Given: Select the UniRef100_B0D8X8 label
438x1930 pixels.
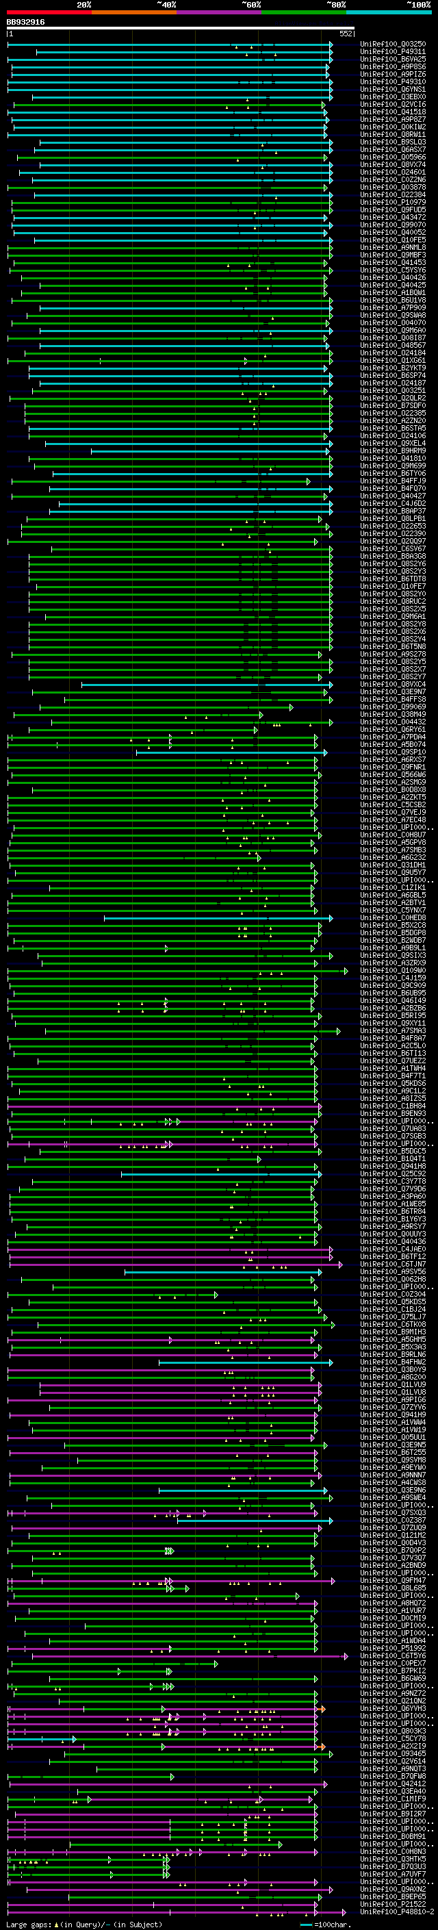Looking at the screenshot, I should click(x=393, y=789).
